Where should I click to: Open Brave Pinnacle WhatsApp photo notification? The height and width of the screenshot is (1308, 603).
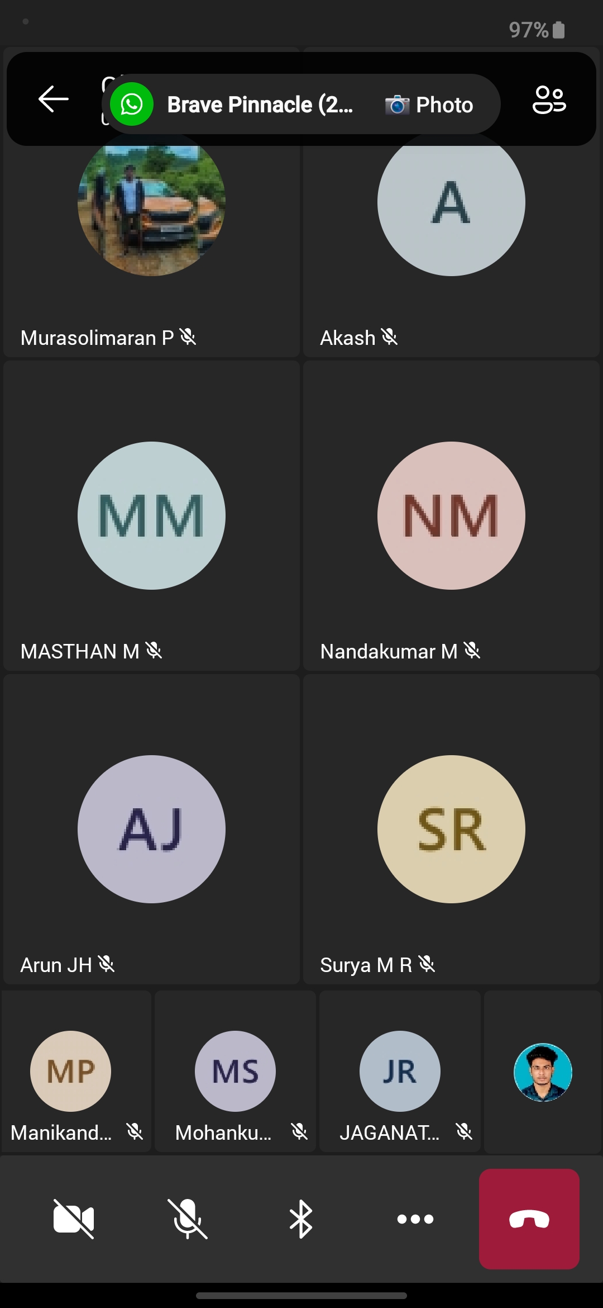point(301,104)
